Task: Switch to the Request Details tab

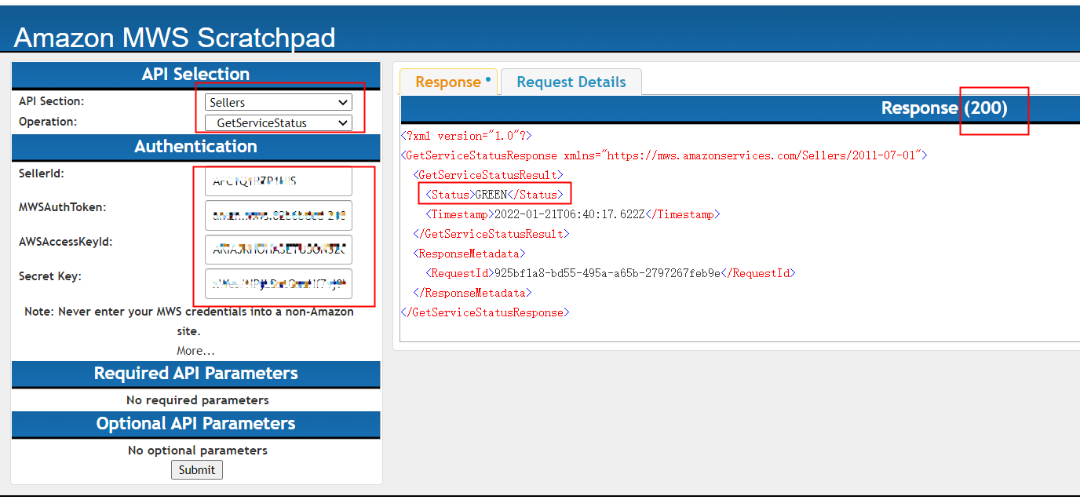Action: [x=571, y=82]
